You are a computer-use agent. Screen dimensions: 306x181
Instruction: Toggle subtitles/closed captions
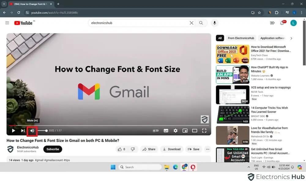166,131
